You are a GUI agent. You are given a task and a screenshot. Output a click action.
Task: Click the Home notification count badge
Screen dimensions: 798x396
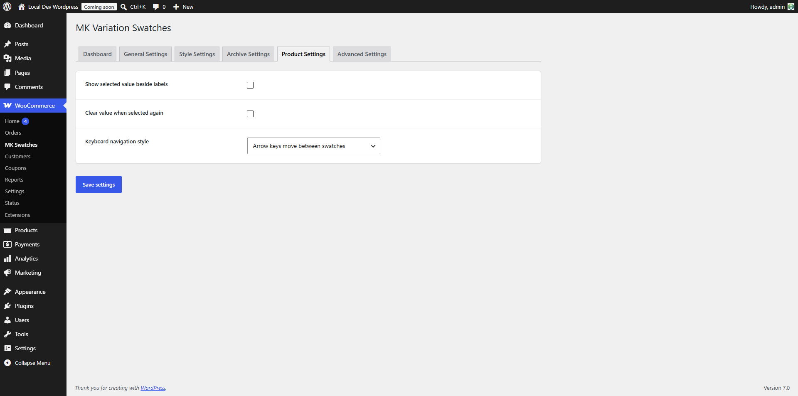point(25,121)
